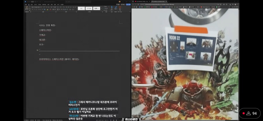Click the line 프라이머리스 스페이스마린 [블러드 레이븐]
263x121 pixels.
tap(59, 59)
